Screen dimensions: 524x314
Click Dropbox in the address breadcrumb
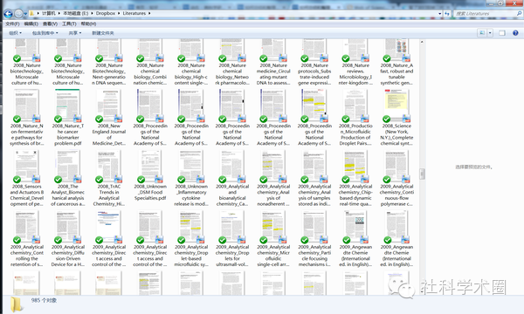click(x=106, y=13)
